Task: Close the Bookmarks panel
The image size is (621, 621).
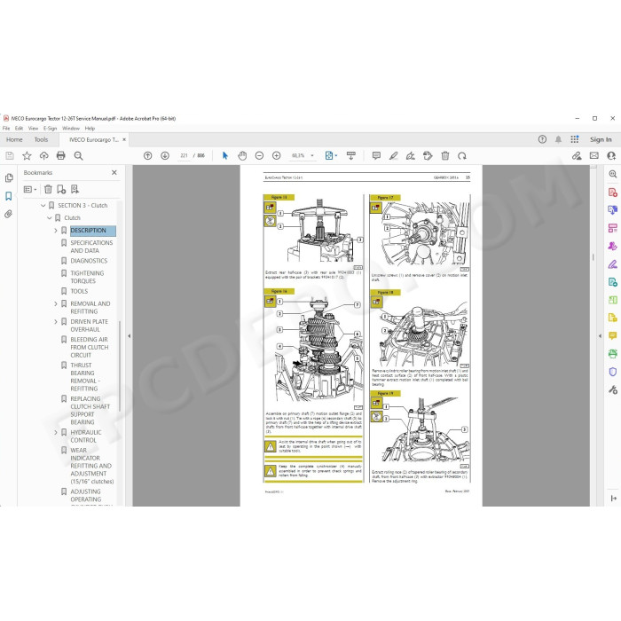Action: coord(114,173)
